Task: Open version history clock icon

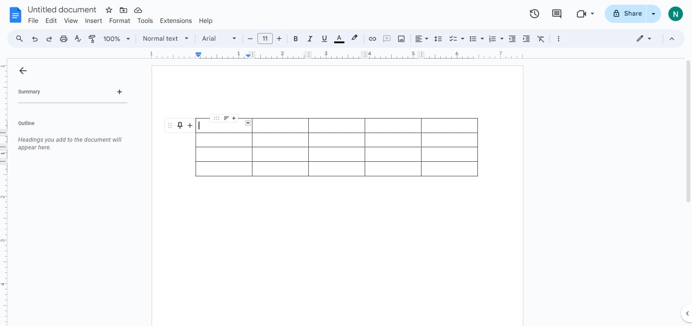Action: tap(534, 14)
